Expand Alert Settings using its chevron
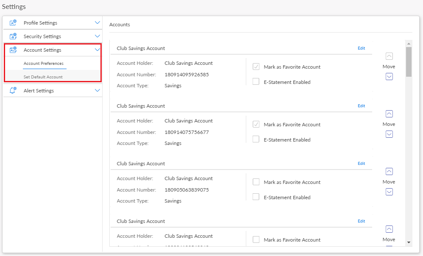Screen dimensions: 423x256 [97, 91]
